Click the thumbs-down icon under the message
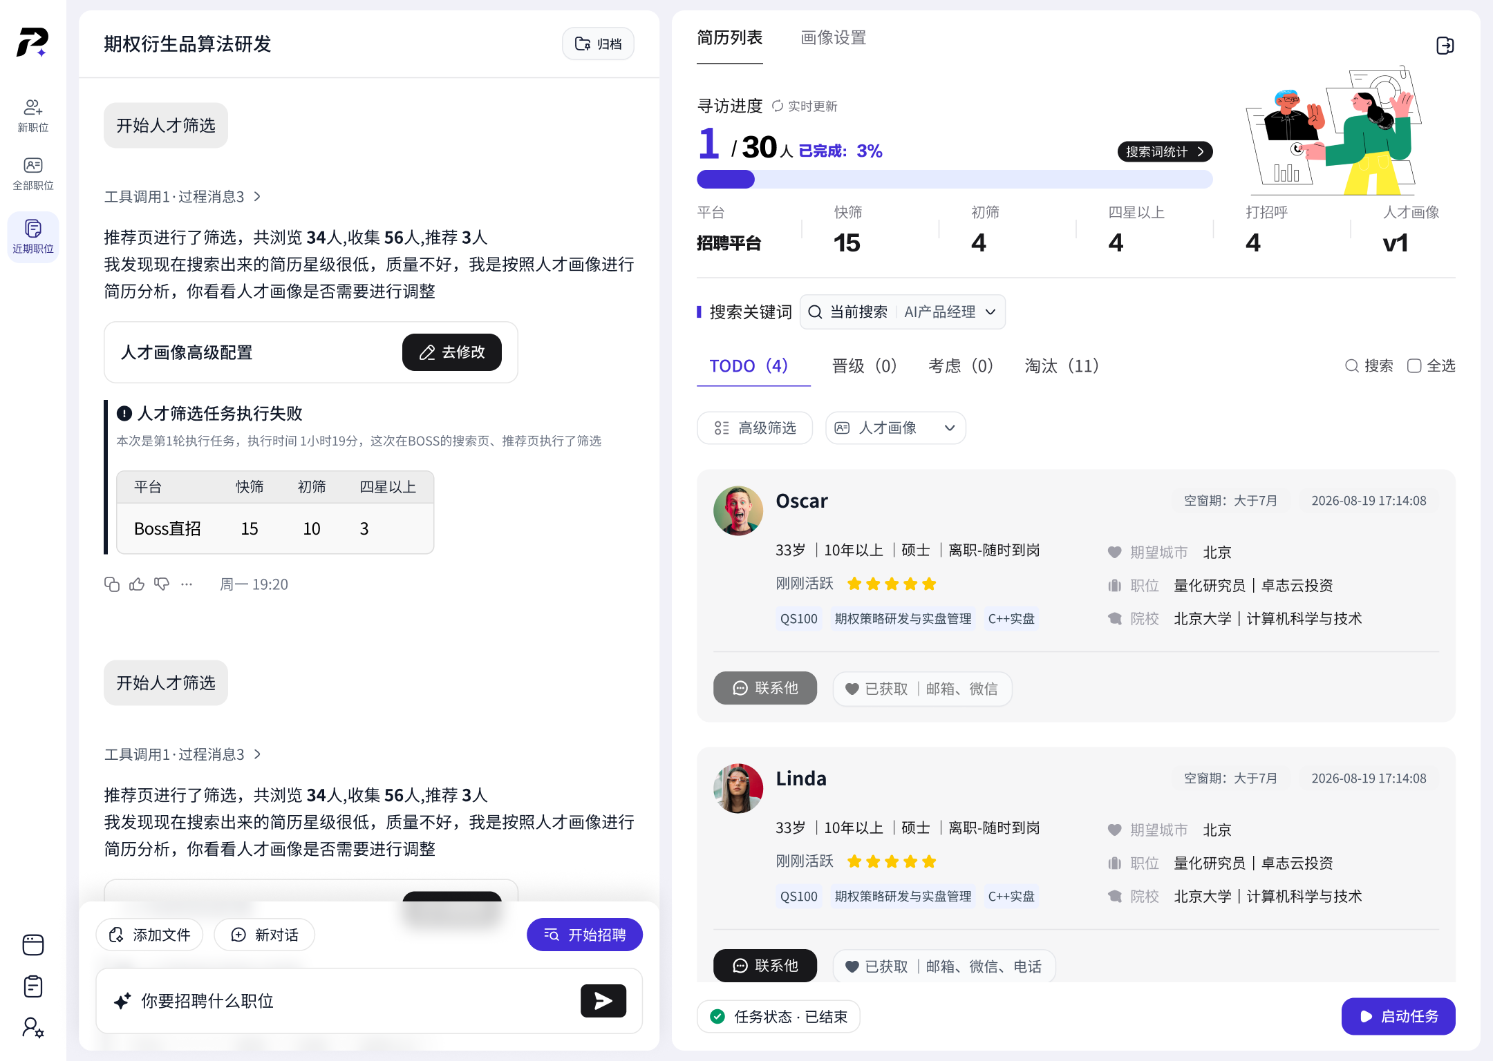Viewport: 1493px width, 1061px height. tap(162, 584)
